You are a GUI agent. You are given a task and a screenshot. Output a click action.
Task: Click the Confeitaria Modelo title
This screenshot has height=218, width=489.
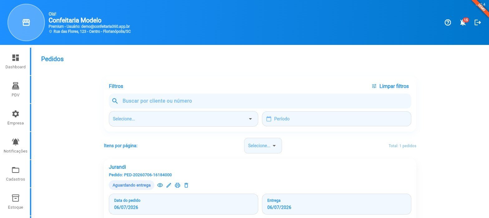point(75,20)
